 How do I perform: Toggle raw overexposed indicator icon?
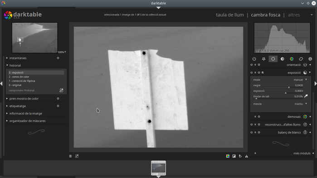click(x=228, y=156)
